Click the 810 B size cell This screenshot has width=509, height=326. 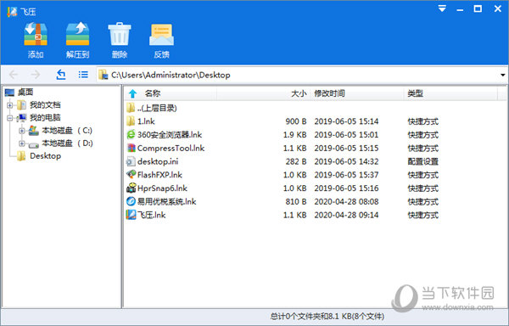point(296,202)
